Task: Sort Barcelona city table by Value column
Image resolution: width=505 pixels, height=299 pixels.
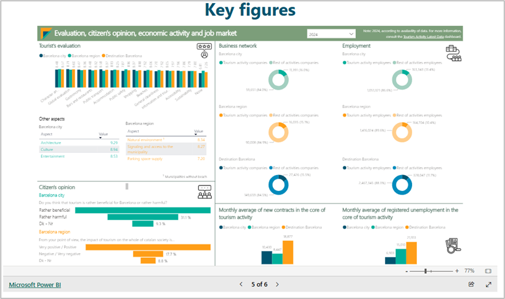Action: [103, 134]
